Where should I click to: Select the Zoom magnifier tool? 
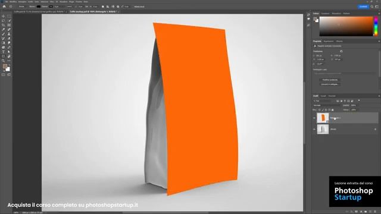(4, 61)
